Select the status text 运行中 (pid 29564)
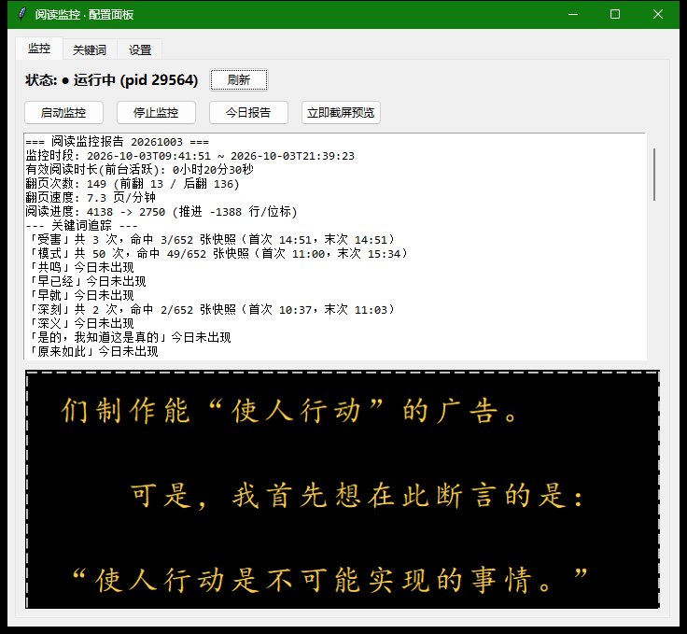This screenshot has height=634, width=687. click(136, 80)
